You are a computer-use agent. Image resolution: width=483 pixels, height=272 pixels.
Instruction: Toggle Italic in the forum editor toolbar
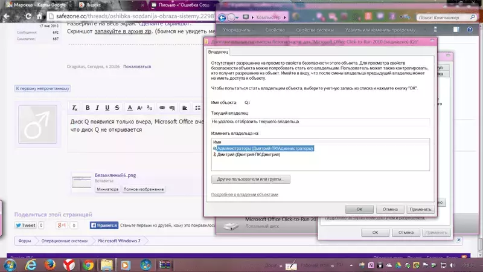tap(97, 108)
